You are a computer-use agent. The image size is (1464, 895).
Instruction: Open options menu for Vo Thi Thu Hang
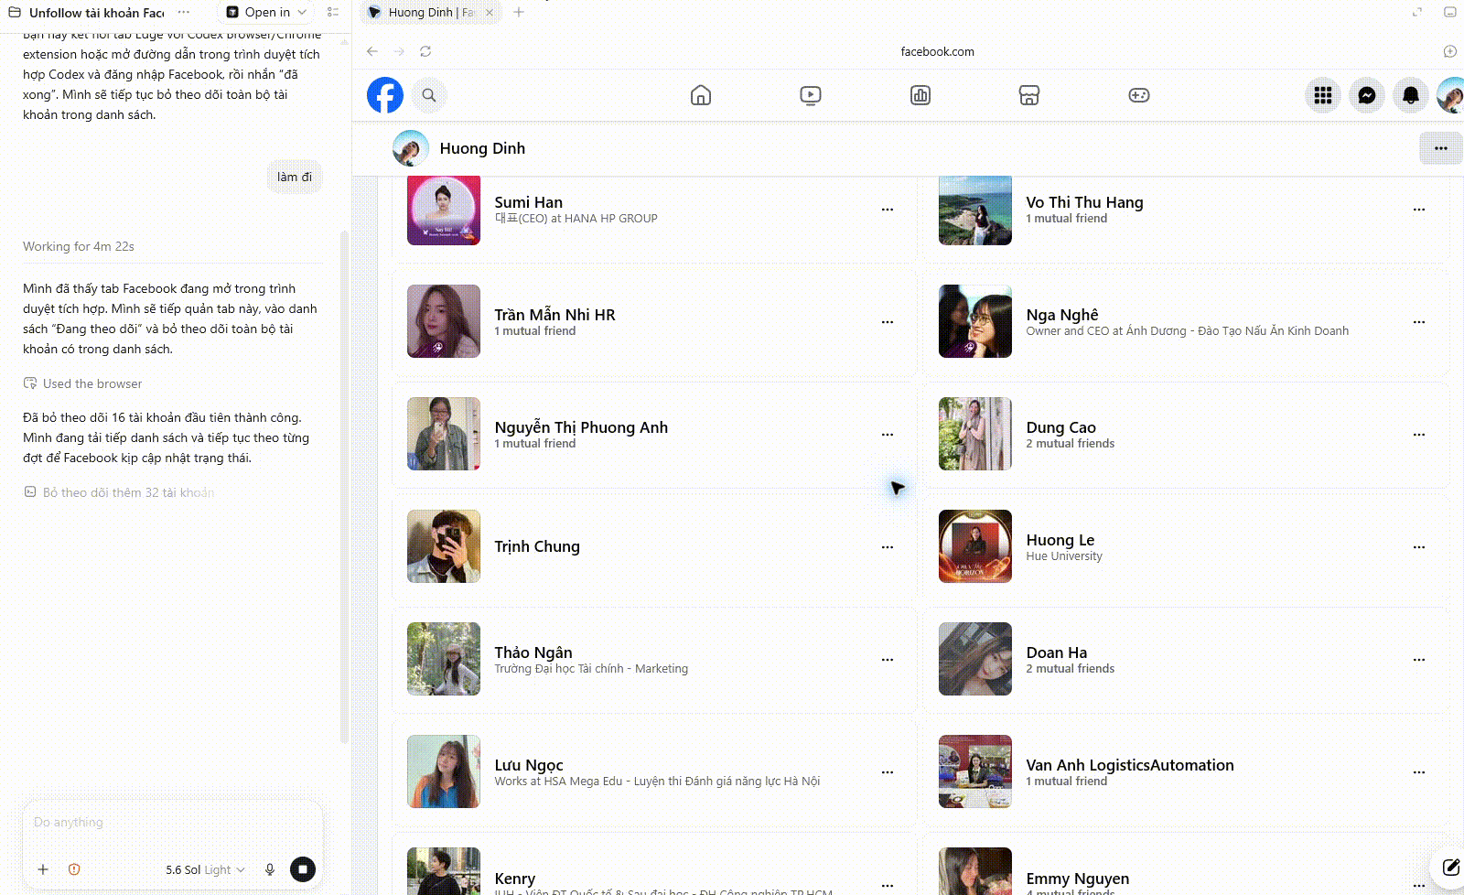coord(1419,210)
